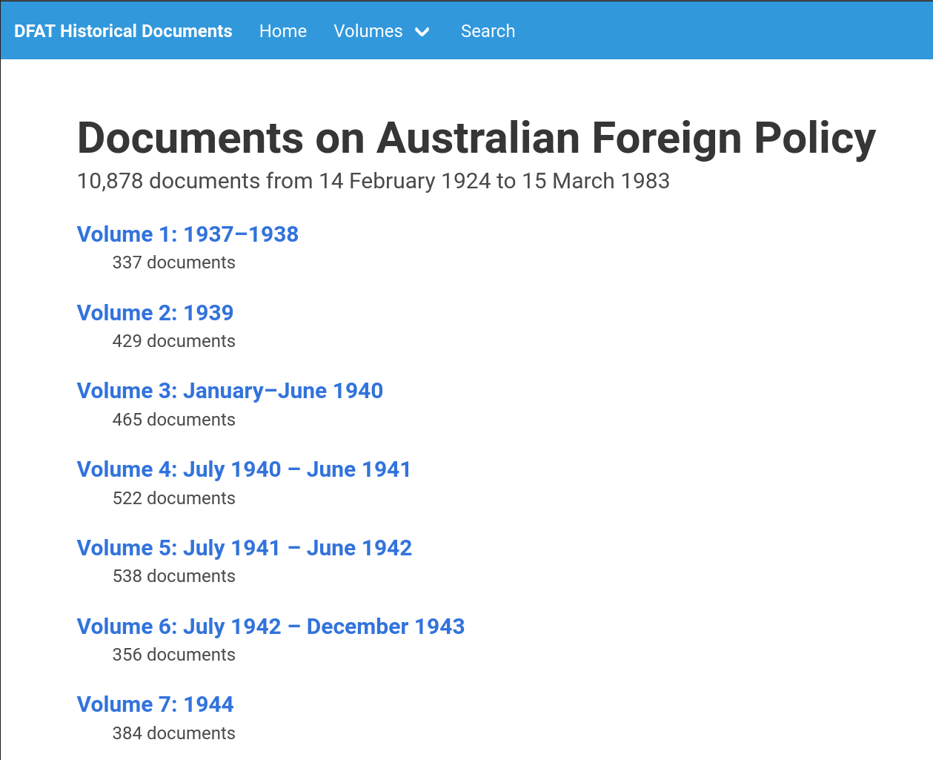
Task: Open Volume 5: July 1941 – June 1942
Action: point(245,548)
